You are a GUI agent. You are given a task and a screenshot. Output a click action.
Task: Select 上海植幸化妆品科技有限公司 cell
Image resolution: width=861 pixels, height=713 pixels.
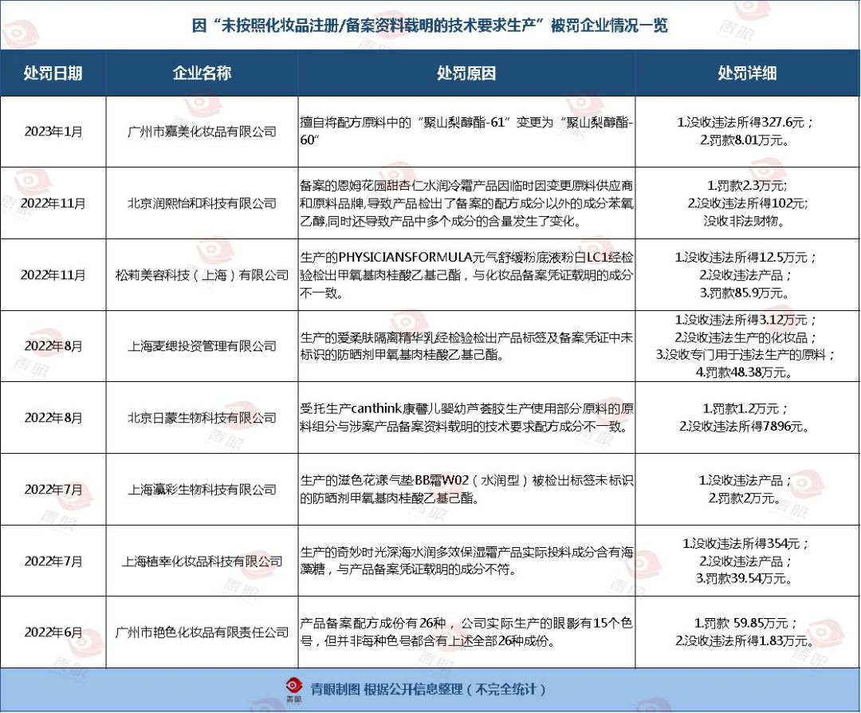[x=202, y=561]
